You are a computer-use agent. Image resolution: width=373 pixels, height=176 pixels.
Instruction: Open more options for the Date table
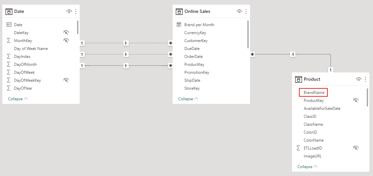pos(76,12)
